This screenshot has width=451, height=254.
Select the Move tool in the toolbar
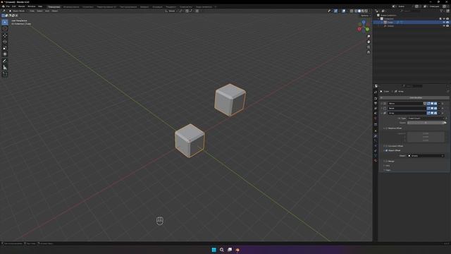5,35
